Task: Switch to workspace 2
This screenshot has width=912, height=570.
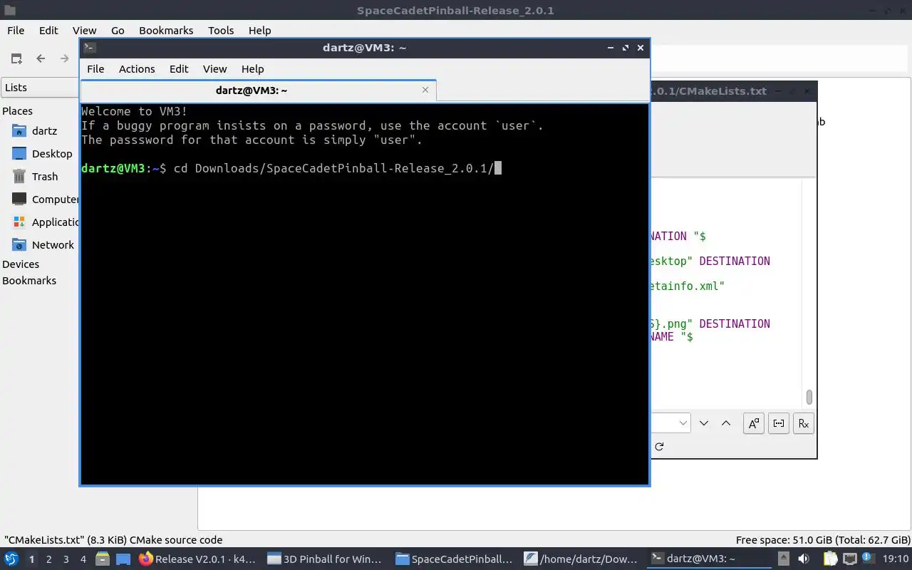Action: pos(48,559)
